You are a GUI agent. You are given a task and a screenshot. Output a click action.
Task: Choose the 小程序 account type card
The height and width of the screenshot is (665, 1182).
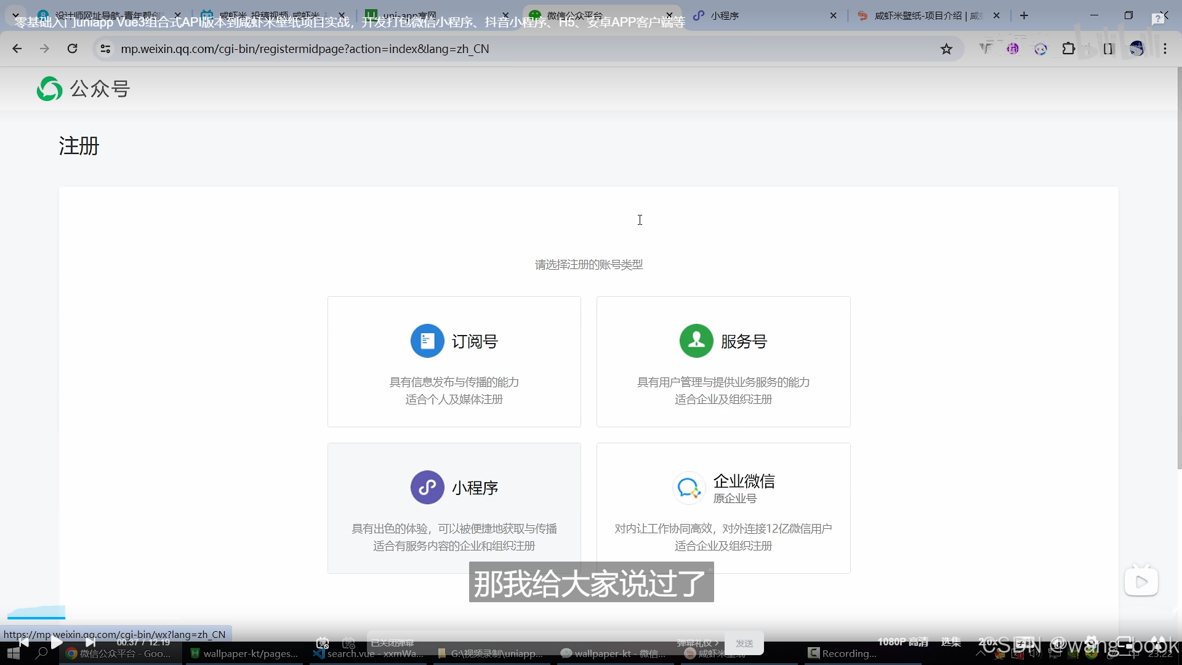click(x=454, y=508)
